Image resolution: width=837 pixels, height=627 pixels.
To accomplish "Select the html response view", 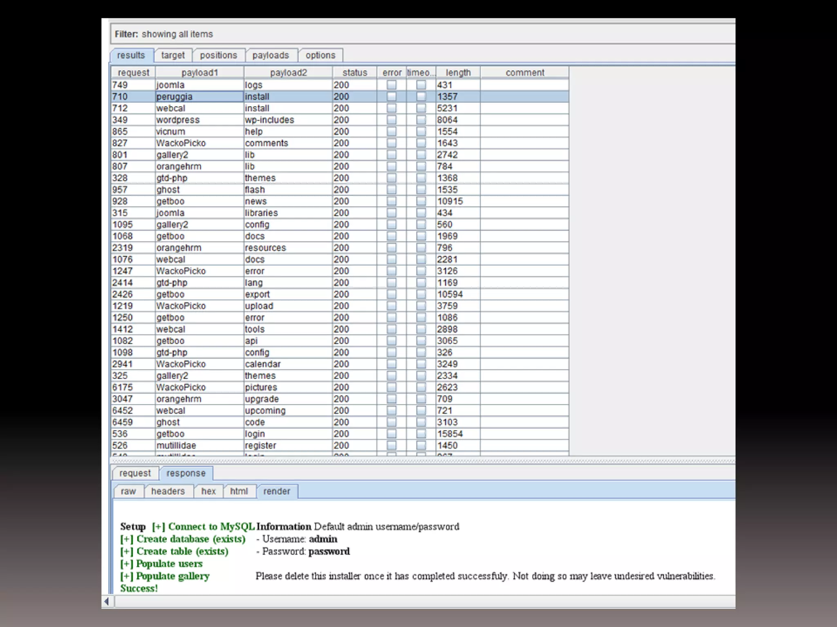I will point(239,491).
